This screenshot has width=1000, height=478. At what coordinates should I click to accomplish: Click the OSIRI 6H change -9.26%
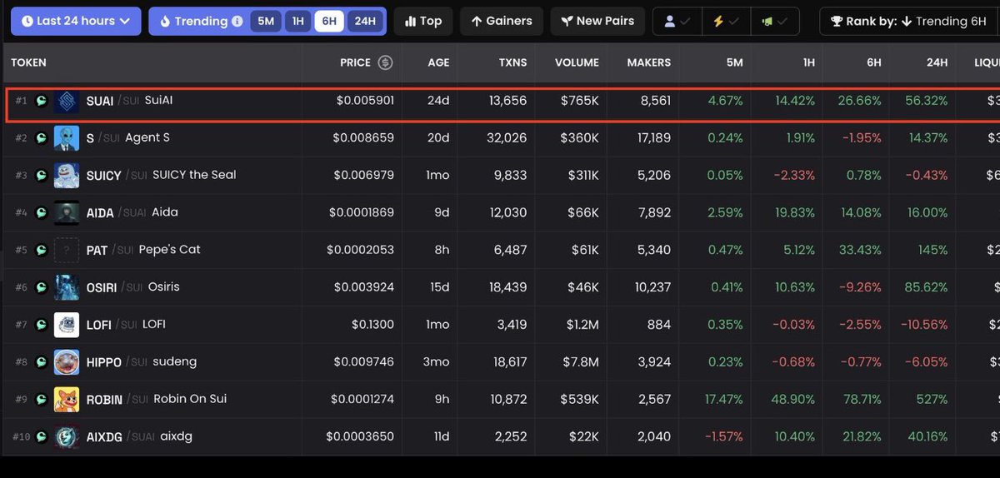[860, 287]
